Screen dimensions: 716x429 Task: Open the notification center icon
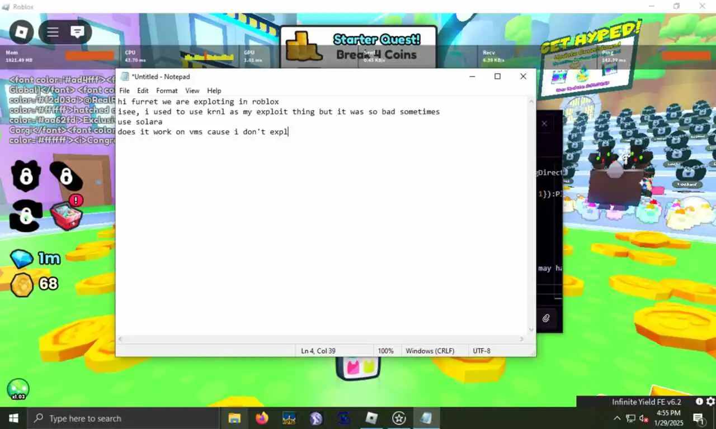(698, 418)
